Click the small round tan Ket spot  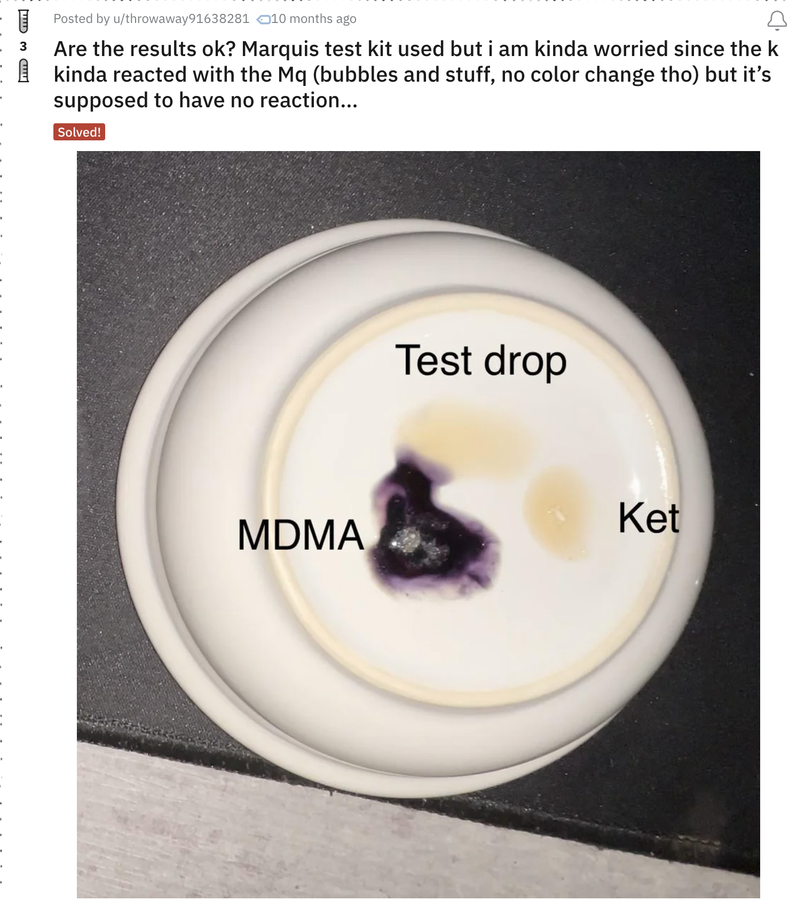pos(558,513)
